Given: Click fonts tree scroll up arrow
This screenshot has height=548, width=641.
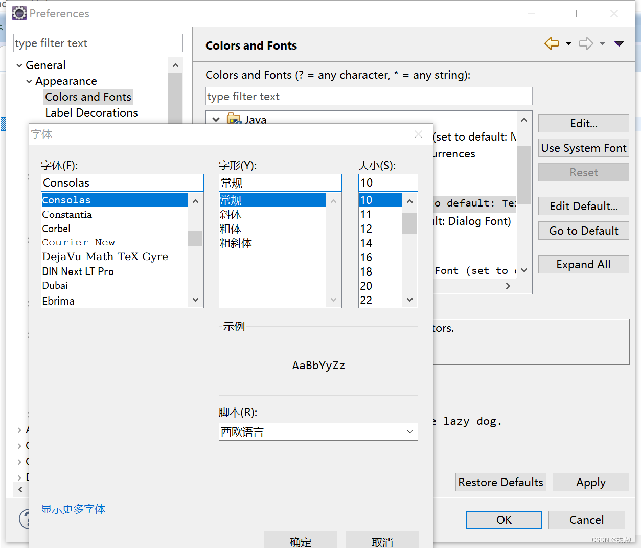Looking at the screenshot, I should 524,120.
